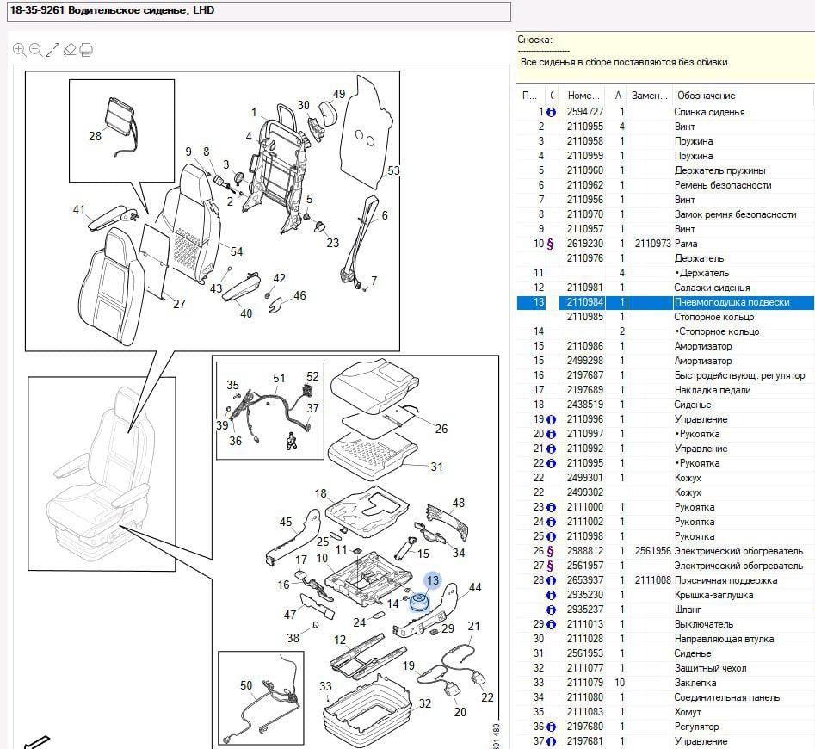Fit diagram to view with expand arrows
The image size is (815, 749).
[x=52, y=50]
